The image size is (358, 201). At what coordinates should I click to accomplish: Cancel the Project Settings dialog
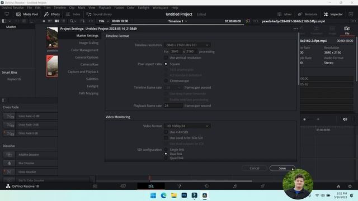click(255, 168)
